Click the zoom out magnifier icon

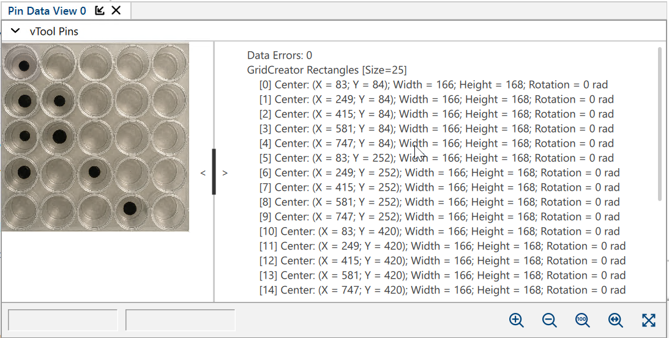[x=549, y=320]
